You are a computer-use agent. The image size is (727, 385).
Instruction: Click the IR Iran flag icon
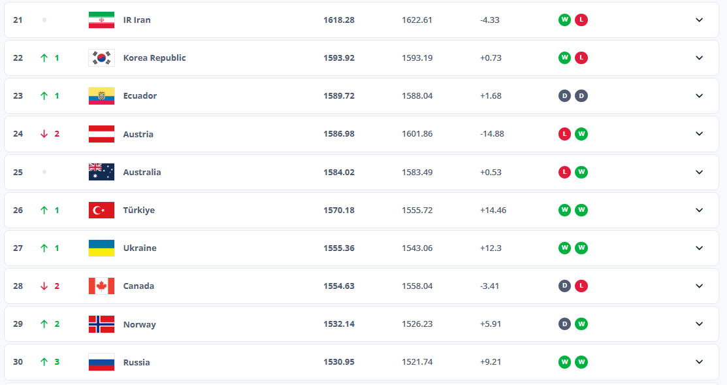coord(101,20)
